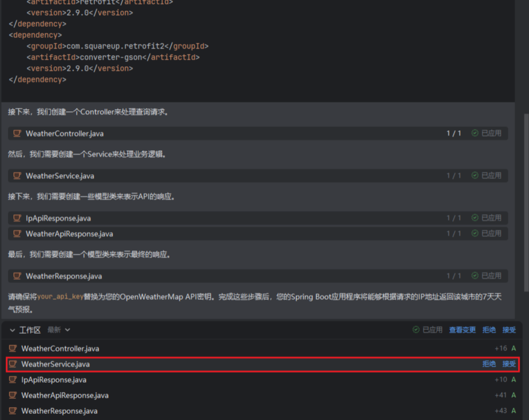Click applied checkmark on WeatherApiResponse.java card
The width and height of the screenshot is (529, 420).
coord(475,233)
